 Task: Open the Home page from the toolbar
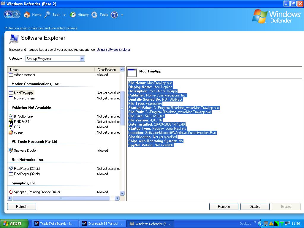coord(33,15)
